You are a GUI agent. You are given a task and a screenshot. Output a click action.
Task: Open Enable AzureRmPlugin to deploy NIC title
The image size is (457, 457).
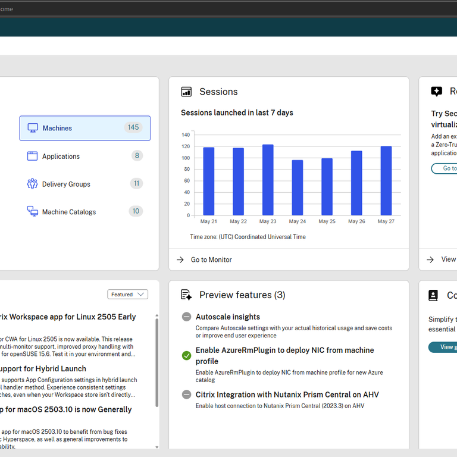tap(285, 356)
